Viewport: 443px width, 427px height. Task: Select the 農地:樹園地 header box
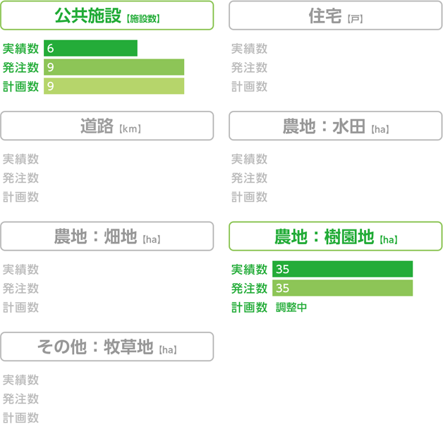(x=336, y=236)
